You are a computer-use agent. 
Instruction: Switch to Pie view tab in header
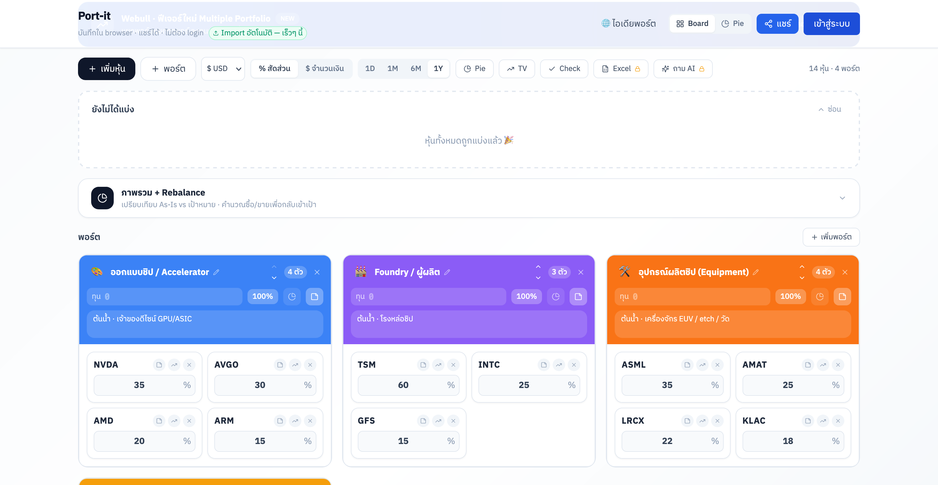point(732,24)
